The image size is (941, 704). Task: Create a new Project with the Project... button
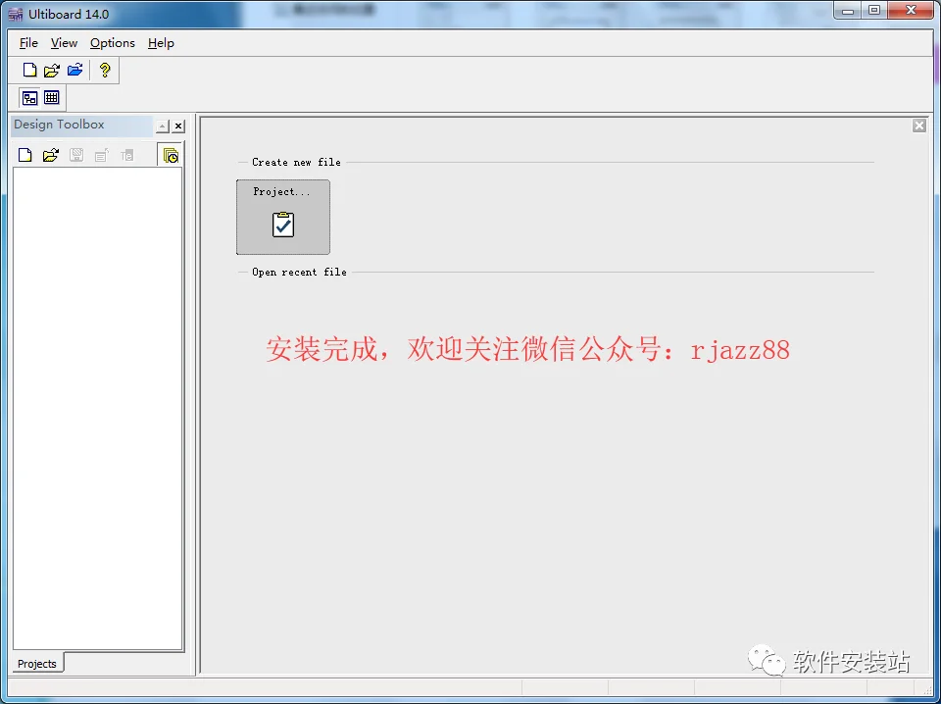[282, 217]
